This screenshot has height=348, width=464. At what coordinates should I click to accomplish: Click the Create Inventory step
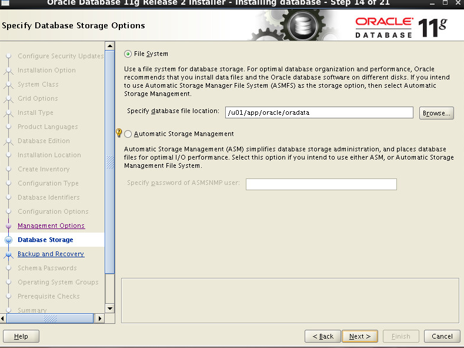click(x=44, y=169)
